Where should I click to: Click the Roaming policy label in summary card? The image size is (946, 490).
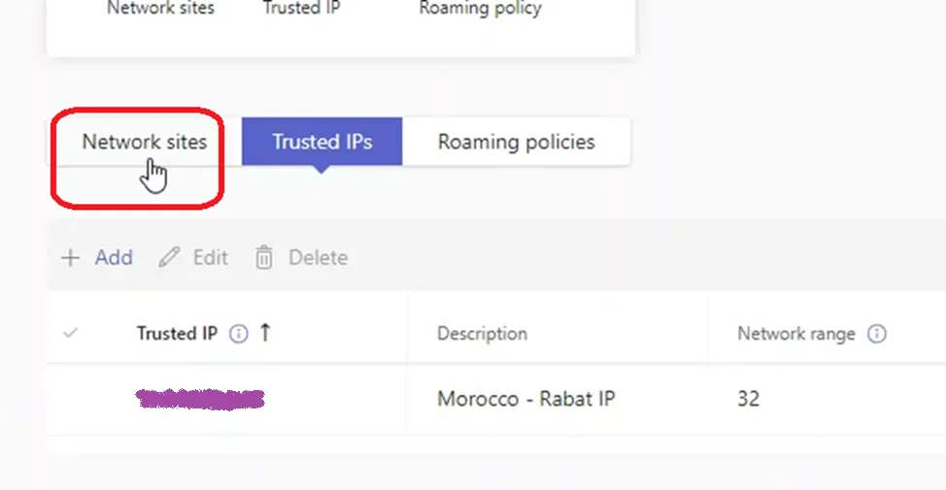tap(480, 9)
